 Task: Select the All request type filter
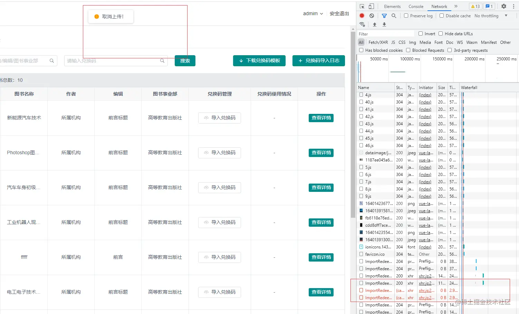pos(361,42)
